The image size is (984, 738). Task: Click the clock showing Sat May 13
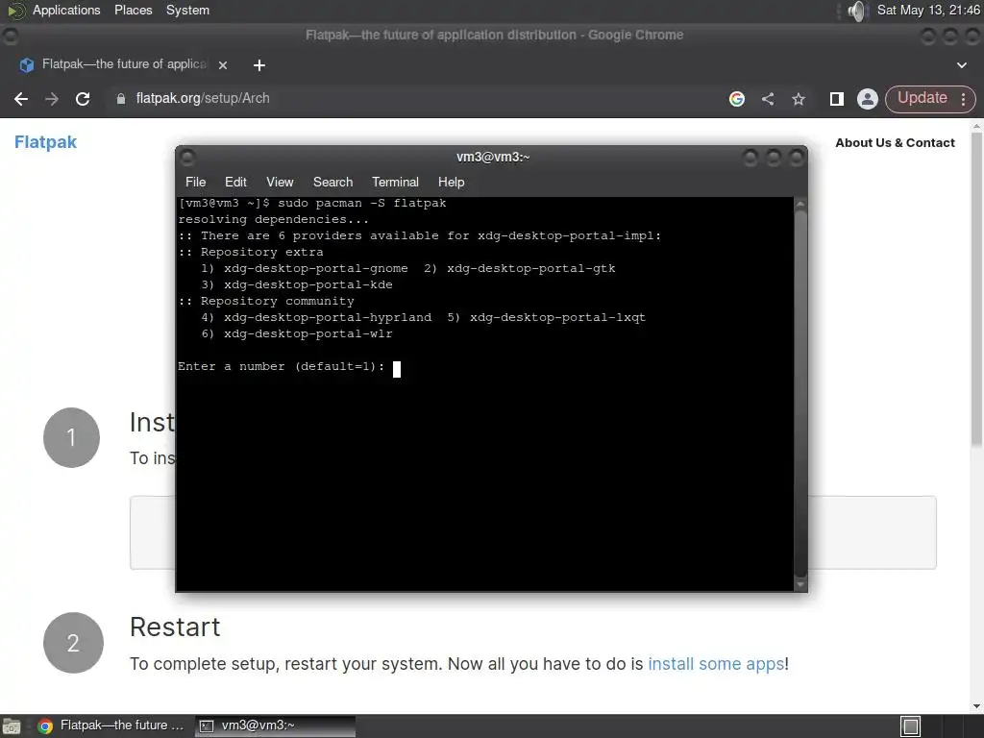(928, 10)
